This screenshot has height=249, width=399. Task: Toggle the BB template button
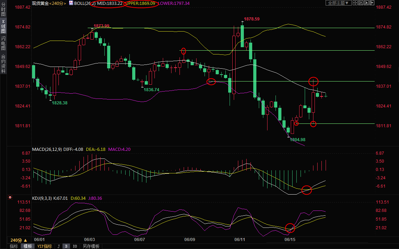(74, 246)
